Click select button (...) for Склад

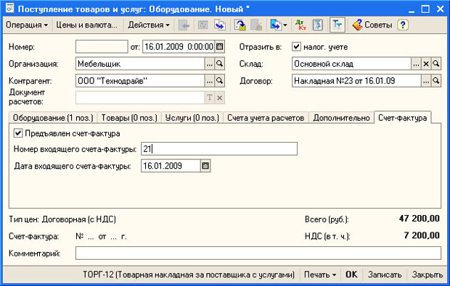click(416, 64)
